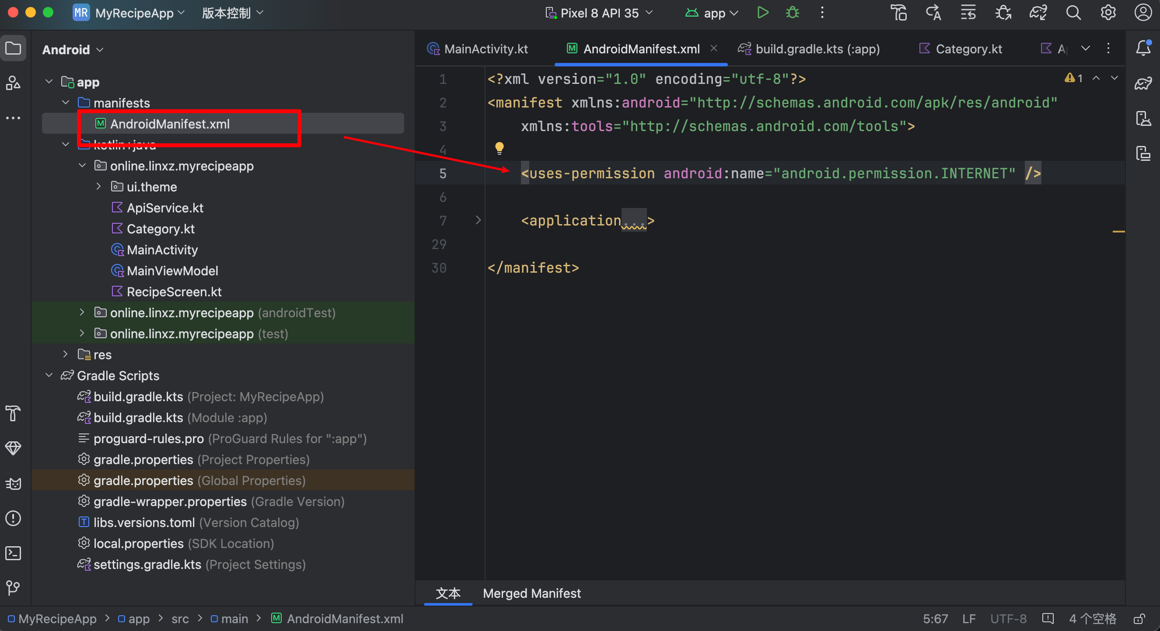Attach debugger to Android process icon
Image resolution: width=1160 pixels, height=631 pixels.
click(1003, 13)
